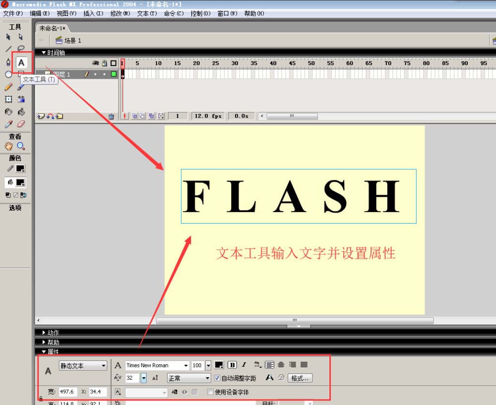Open the Edit menu (编辑)
The width and height of the screenshot is (496, 405).
tap(40, 13)
